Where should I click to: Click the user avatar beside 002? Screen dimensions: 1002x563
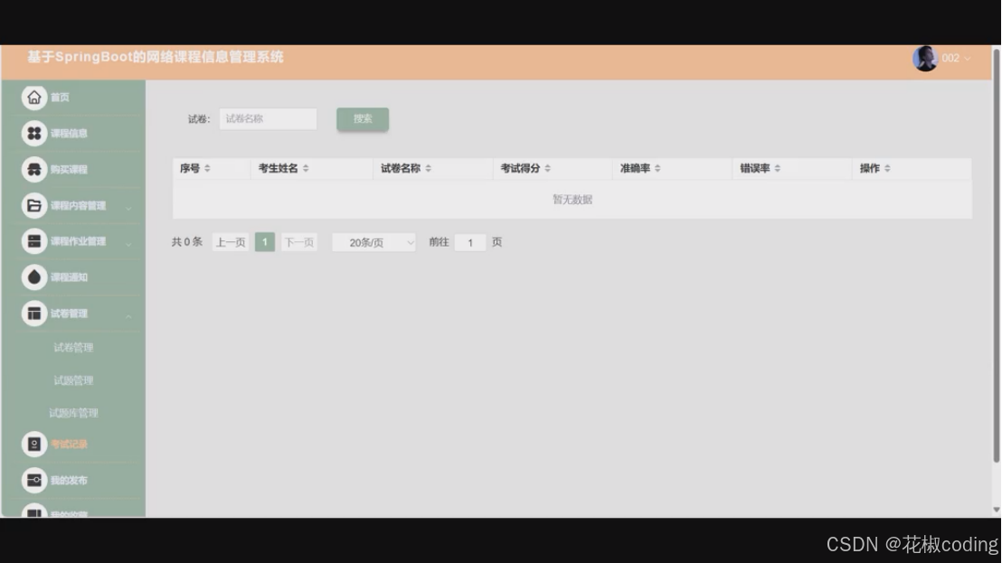pyautogui.click(x=925, y=57)
